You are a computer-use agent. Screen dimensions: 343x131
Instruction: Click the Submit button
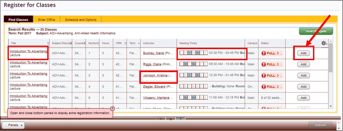(320, 125)
